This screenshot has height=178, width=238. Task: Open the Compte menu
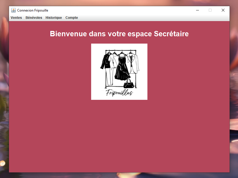(71, 17)
